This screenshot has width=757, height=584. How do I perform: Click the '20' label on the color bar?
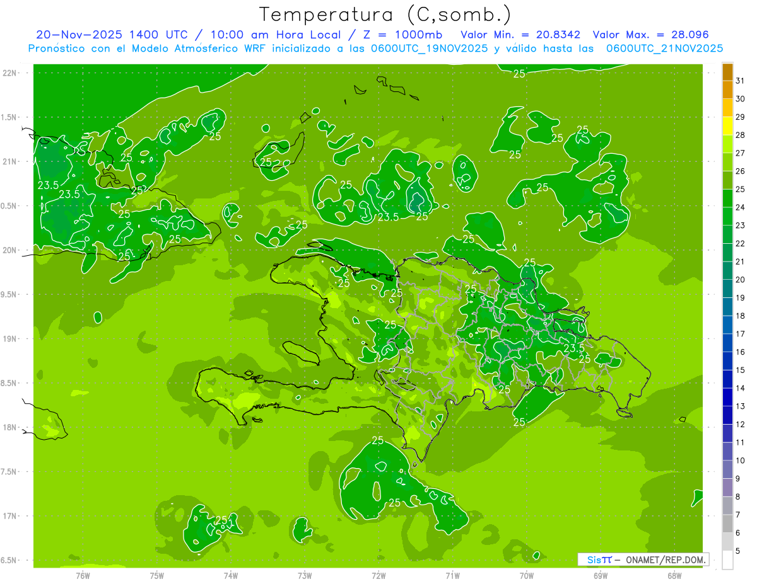pyautogui.click(x=741, y=280)
